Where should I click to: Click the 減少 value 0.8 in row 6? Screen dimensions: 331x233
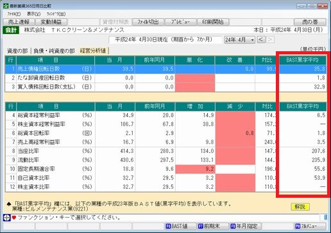[x=250, y=133]
